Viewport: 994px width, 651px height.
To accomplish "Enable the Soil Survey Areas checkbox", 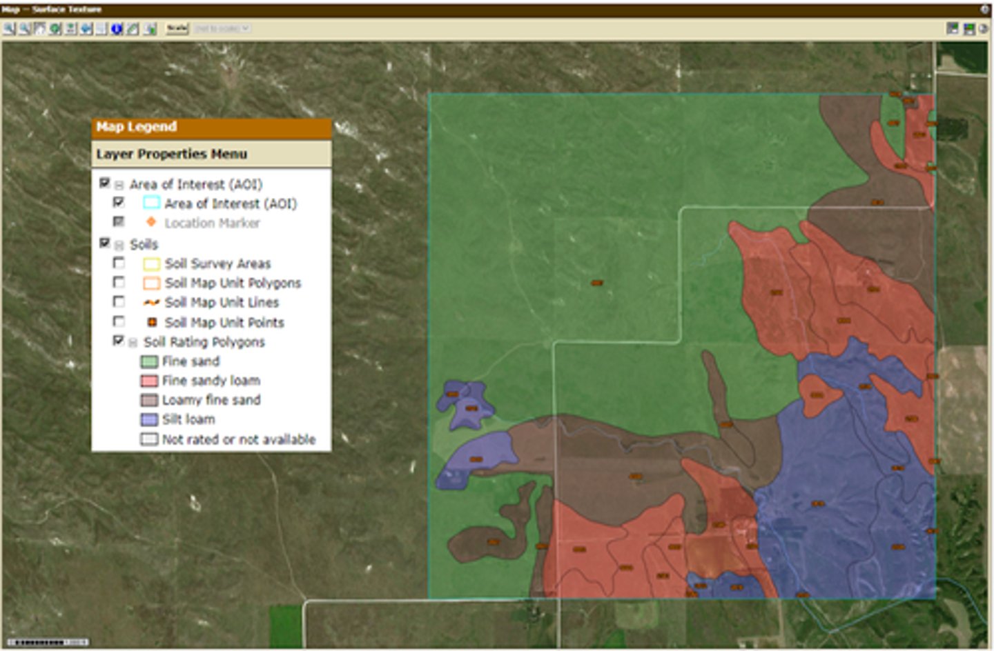I will pos(119,263).
